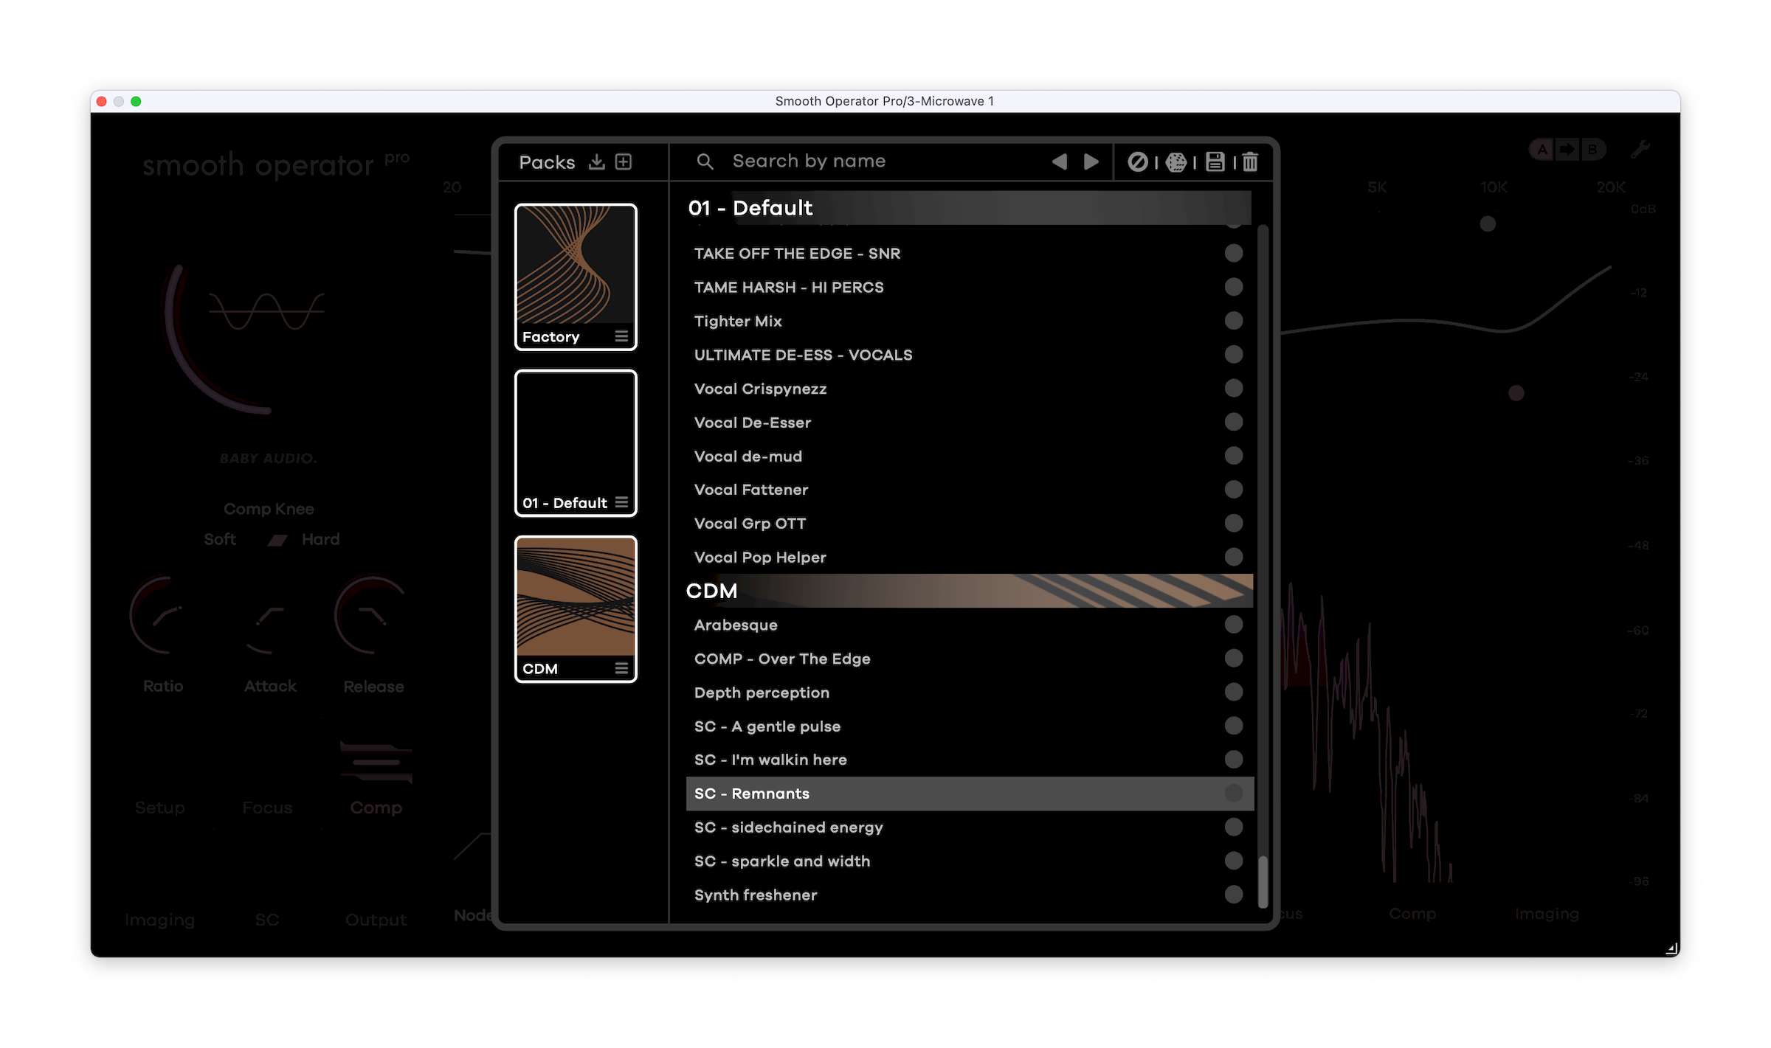Click the random preset dice icon
Viewport: 1771px width, 1048px height.
point(1176,162)
